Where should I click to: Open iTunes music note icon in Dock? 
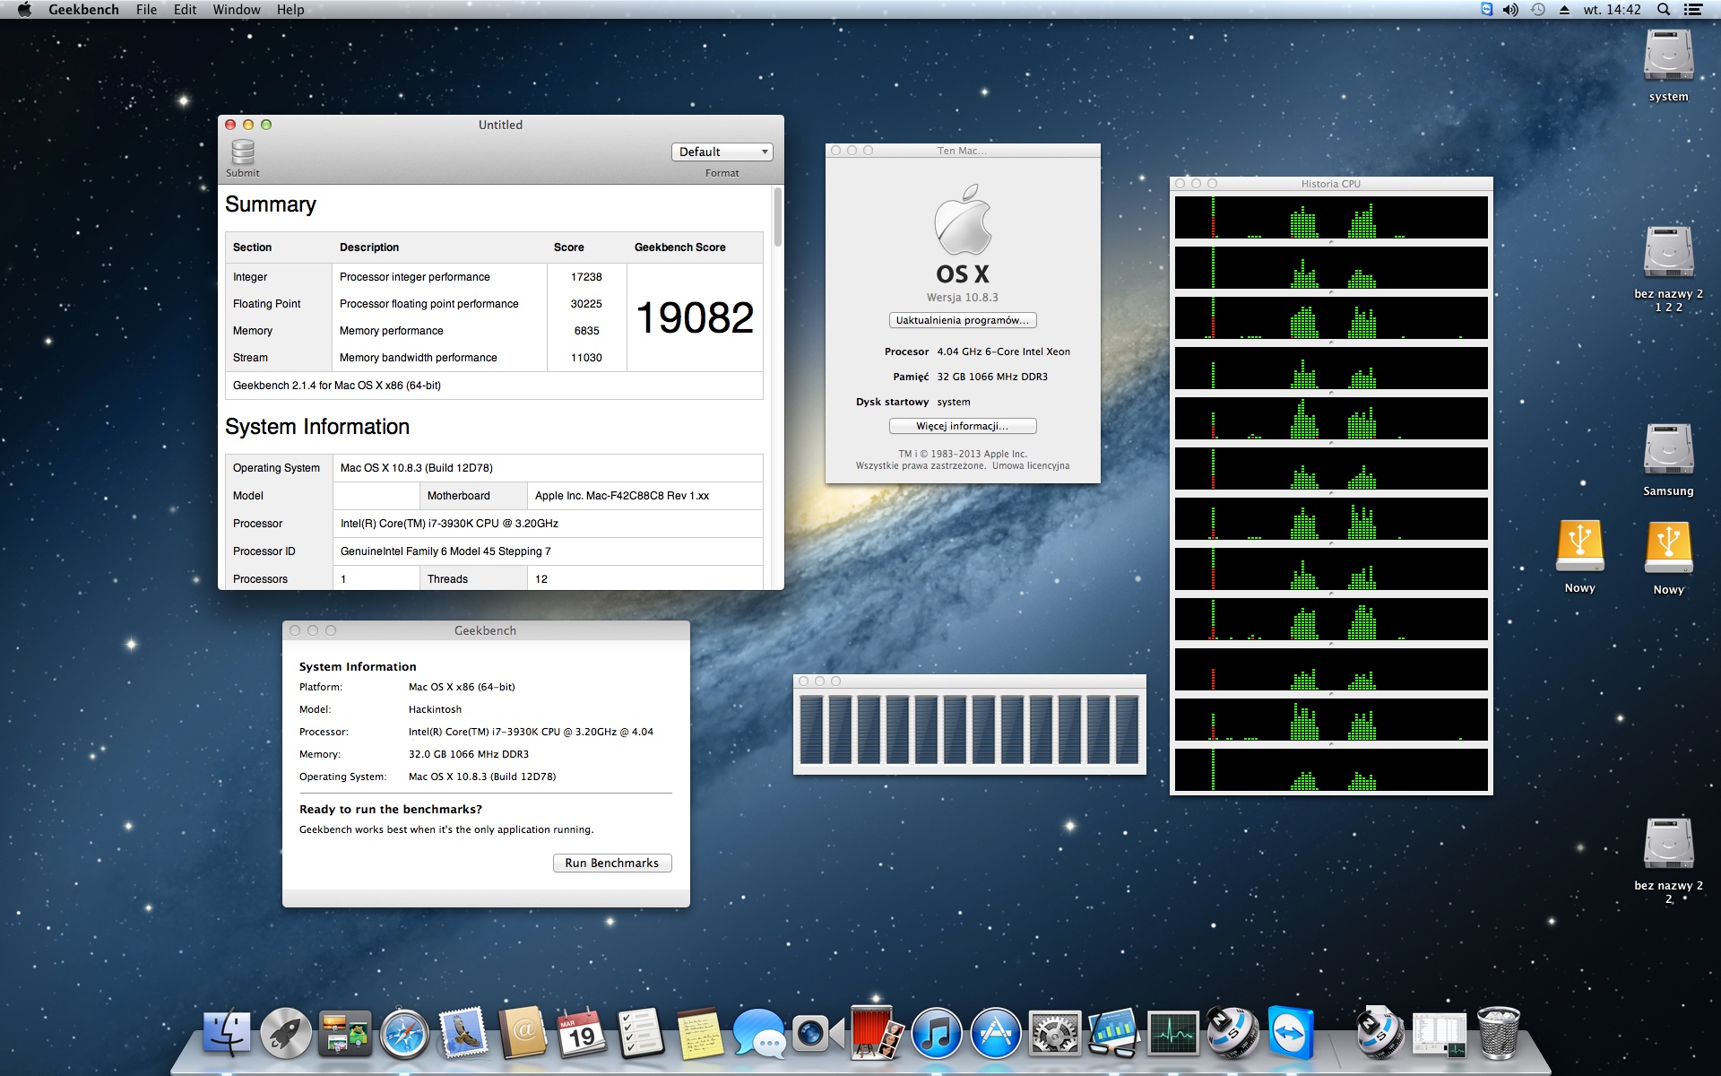(x=937, y=1033)
